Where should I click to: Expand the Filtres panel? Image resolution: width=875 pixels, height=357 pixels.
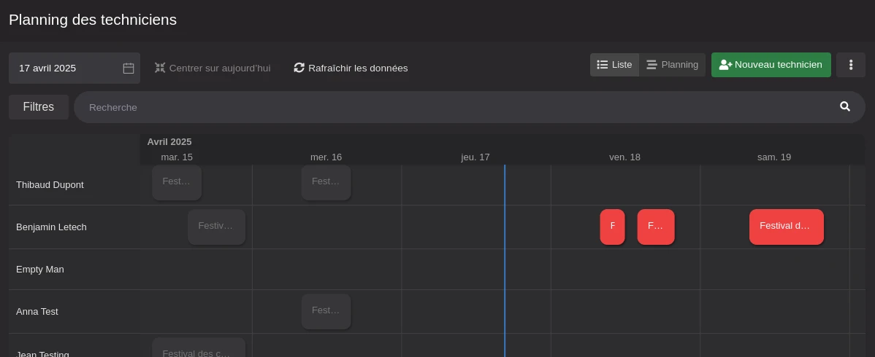pos(39,107)
